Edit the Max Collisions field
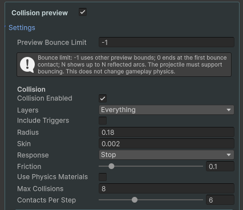Image resolution: width=243 pixels, height=210 pixels. pos(167,188)
